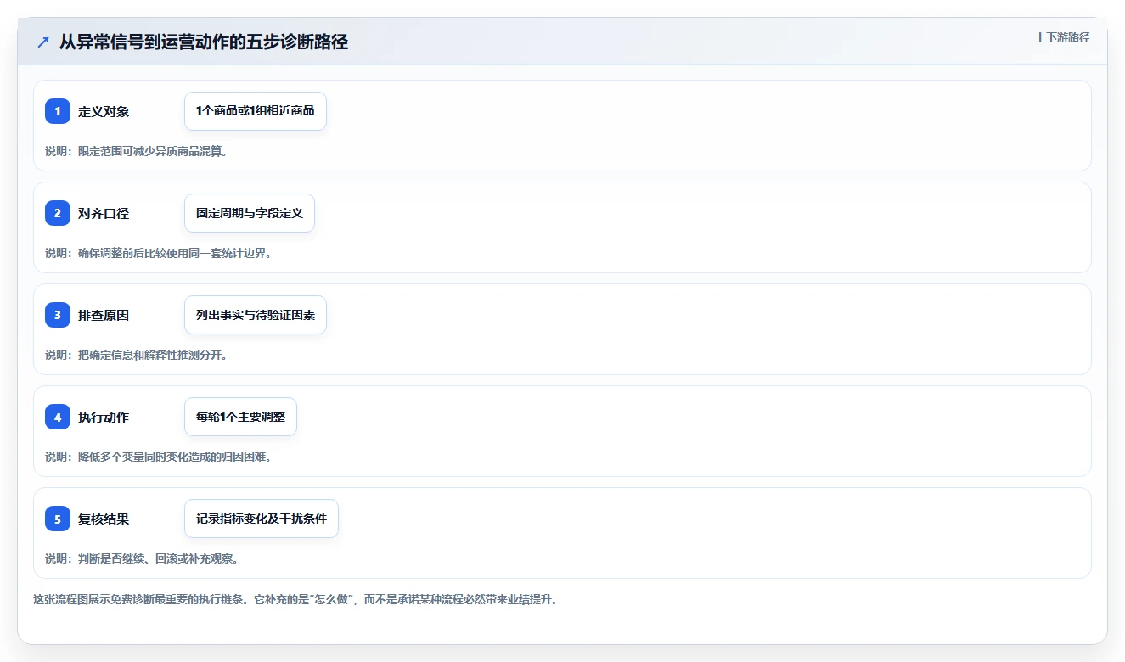Click step number 2 badge
Image resolution: width=1125 pixels, height=662 pixels.
[58, 213]
